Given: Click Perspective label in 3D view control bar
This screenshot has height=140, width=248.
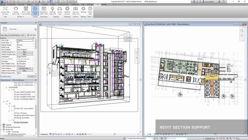Looking at the screenshot, I should 44,134.
